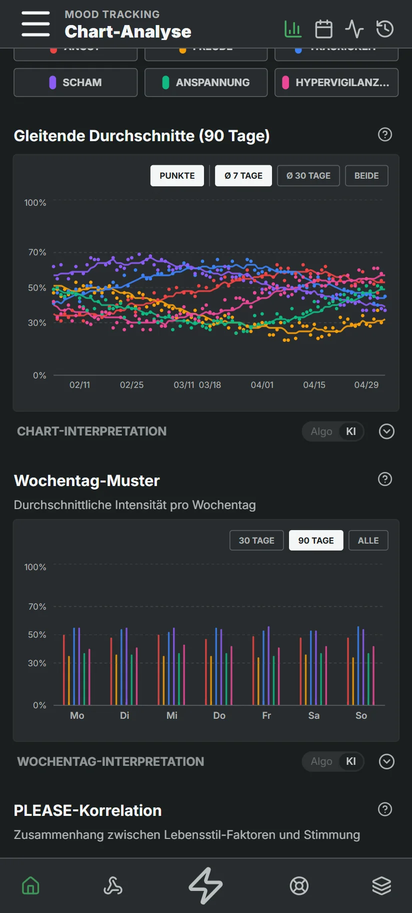The image size is (412, 913).
Task: Open the lifebuoy support icon
Action: pyautogui.click(x=299, y=885)
